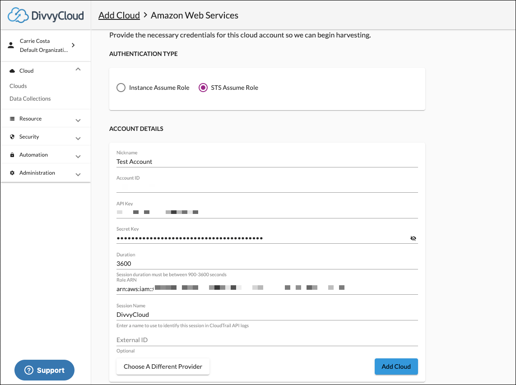Click the Role ARN input field
This screenshot has height=385, width=516.
tap(267, 289)
